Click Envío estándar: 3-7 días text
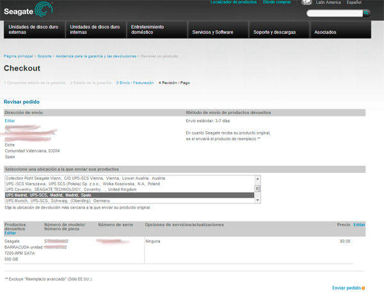The image size is (384, 306). (x=207, y=121)
